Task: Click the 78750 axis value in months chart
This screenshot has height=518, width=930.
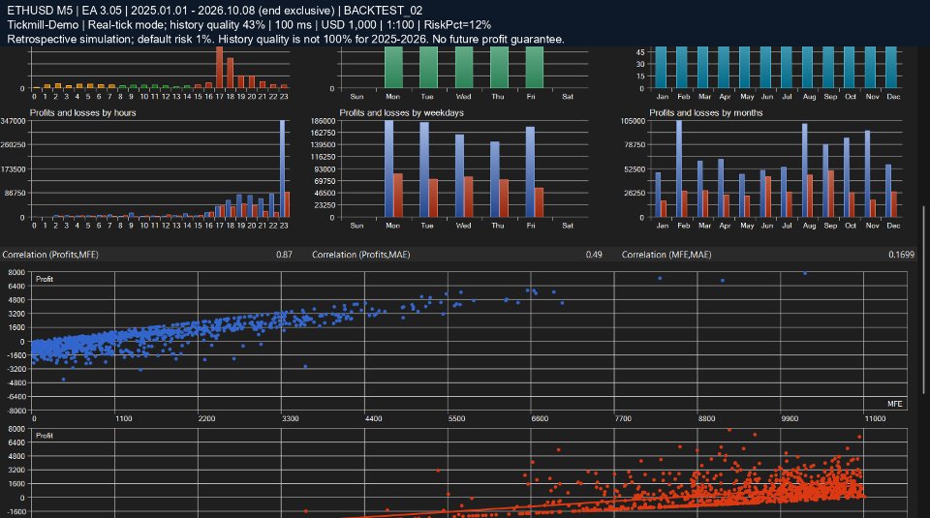Action: pyautogui.click(x=635, y=144)
